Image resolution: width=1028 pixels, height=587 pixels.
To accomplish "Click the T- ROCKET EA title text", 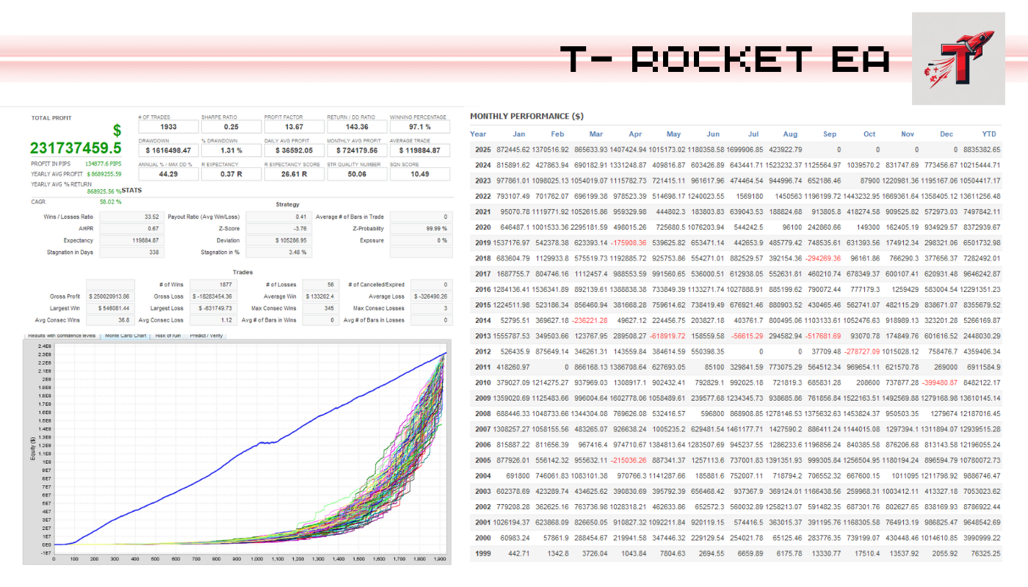I will (x=725, y=59).
